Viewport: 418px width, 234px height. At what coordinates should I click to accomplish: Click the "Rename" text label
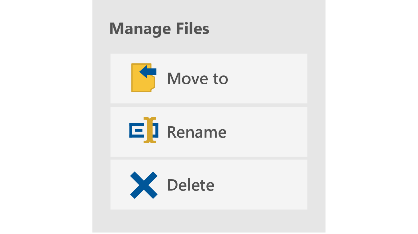197,132
